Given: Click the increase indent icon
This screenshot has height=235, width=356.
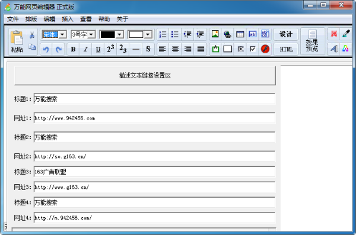Looking at the screenshot, I should 200,34.
